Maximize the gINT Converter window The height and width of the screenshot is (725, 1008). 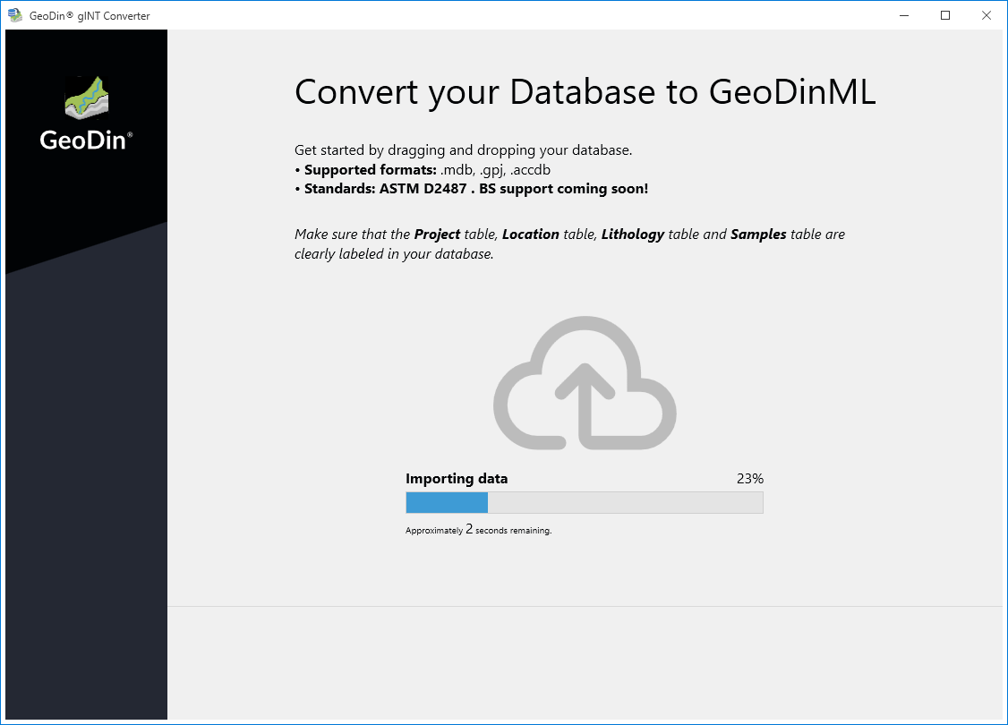coord(944,15)
